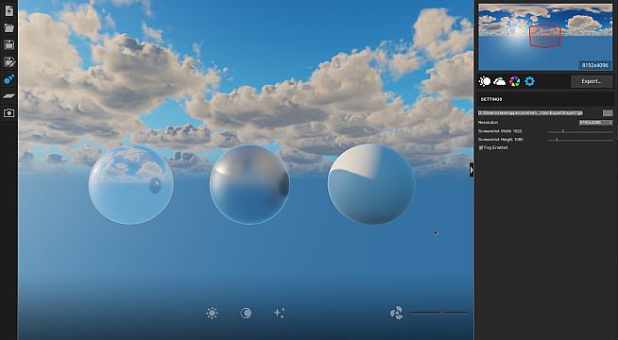Click the SETTINGS header text
This screenshot has width=618, height=340.
point(491,99)
